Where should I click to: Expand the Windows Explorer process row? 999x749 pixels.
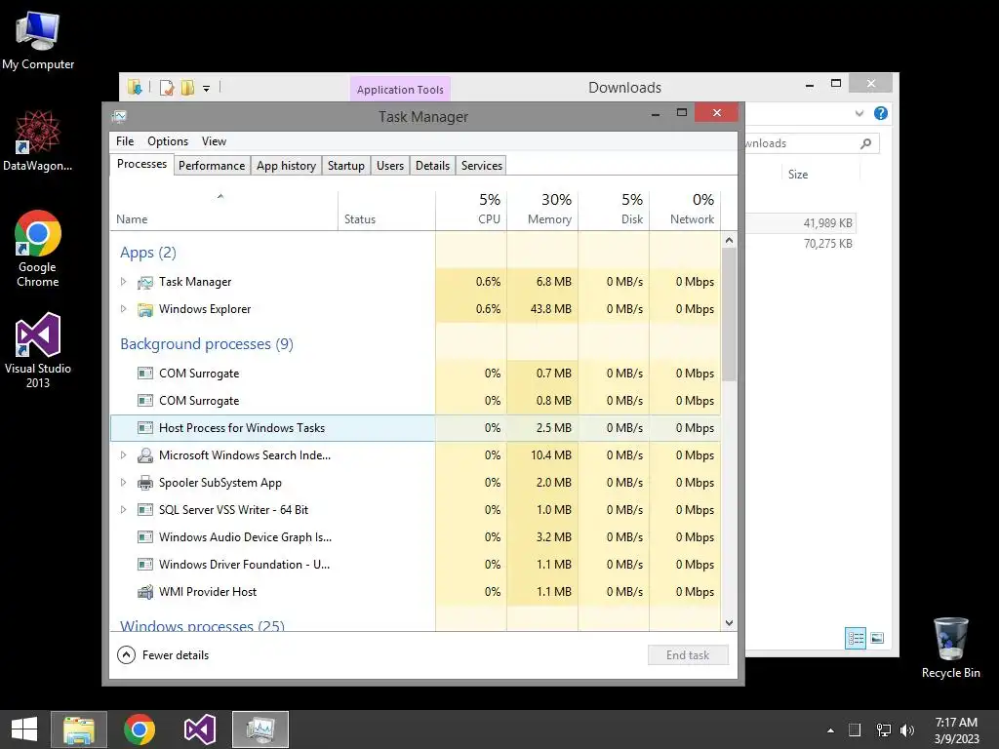(124, 309)
